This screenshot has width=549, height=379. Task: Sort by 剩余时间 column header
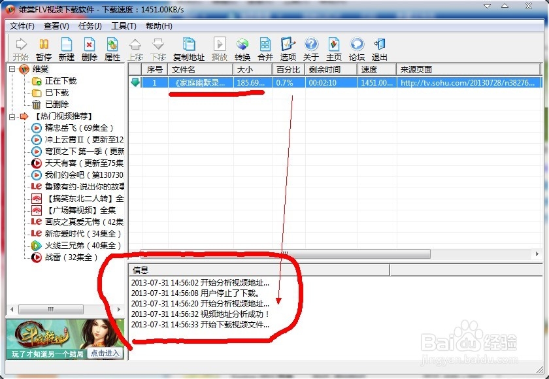pyautogui.click(x=331, y=70)
